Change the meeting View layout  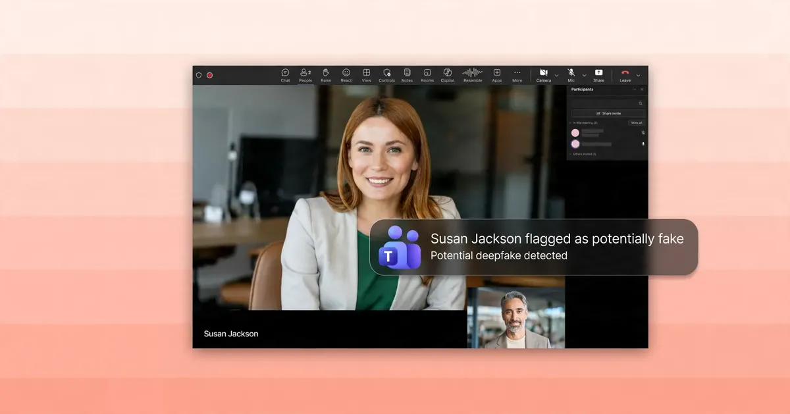click(x=367, y=75)
